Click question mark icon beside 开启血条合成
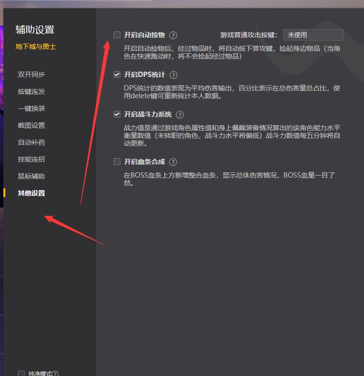364x376 pixels. point(173,162)
